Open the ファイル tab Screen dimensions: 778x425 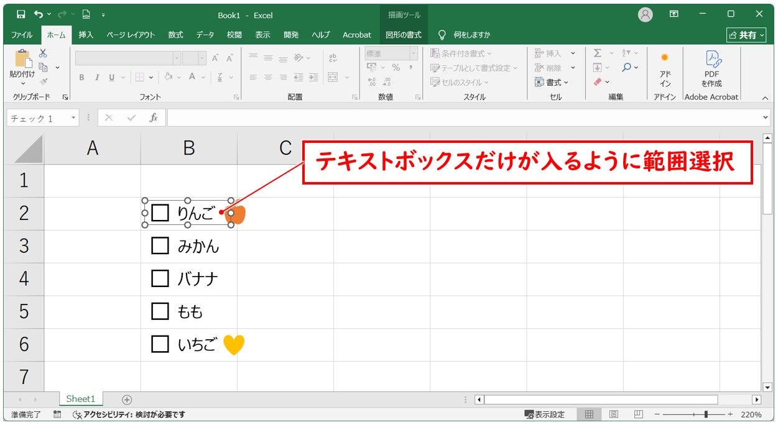[x=22, y=35]
